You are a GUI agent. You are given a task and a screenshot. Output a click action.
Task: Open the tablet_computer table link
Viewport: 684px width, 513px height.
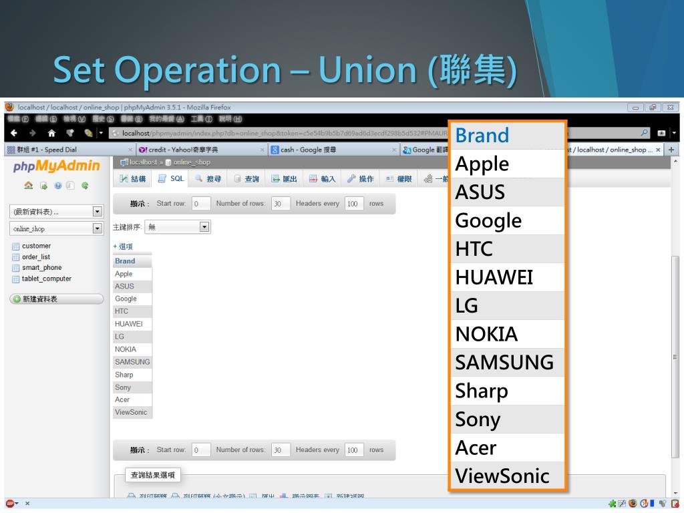pyautogui.click(x=47, y=279)
